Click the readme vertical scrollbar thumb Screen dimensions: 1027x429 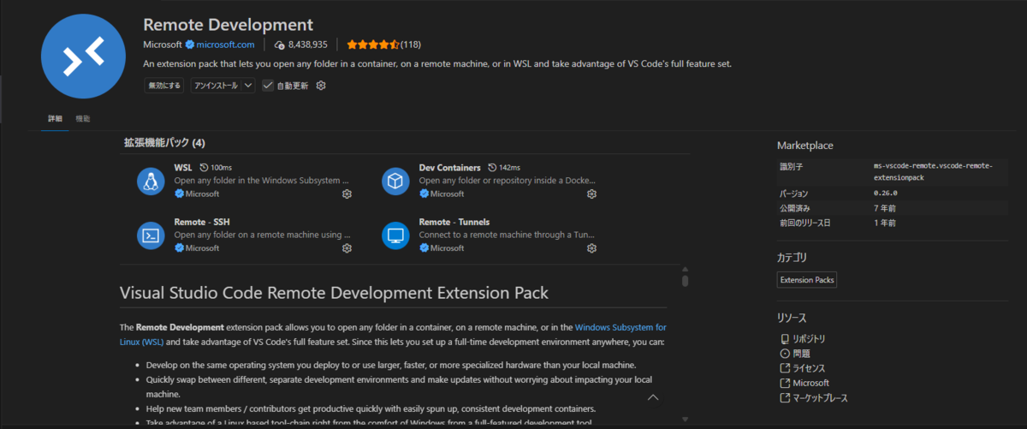685,280
